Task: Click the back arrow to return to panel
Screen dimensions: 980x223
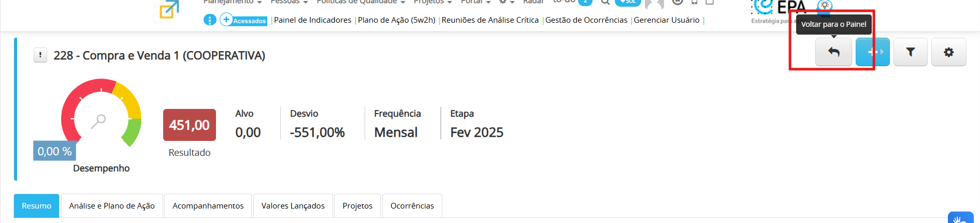Action: [833, 52]
